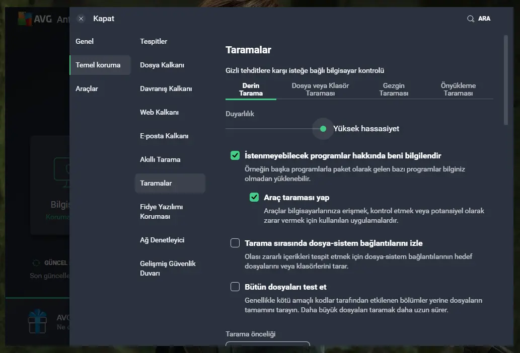Open Akıllı Tarama settings
Image resolution: width=520 pixels, height=353 pixels.
tap(160, 159)
